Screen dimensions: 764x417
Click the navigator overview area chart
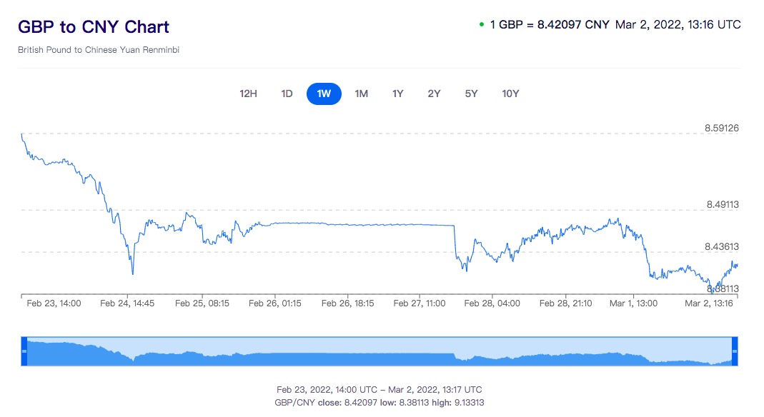379,355
